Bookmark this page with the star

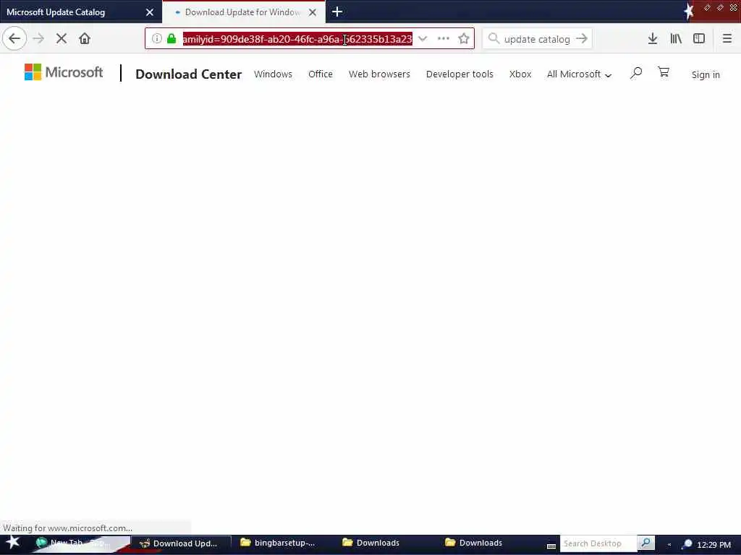point(464,39)
